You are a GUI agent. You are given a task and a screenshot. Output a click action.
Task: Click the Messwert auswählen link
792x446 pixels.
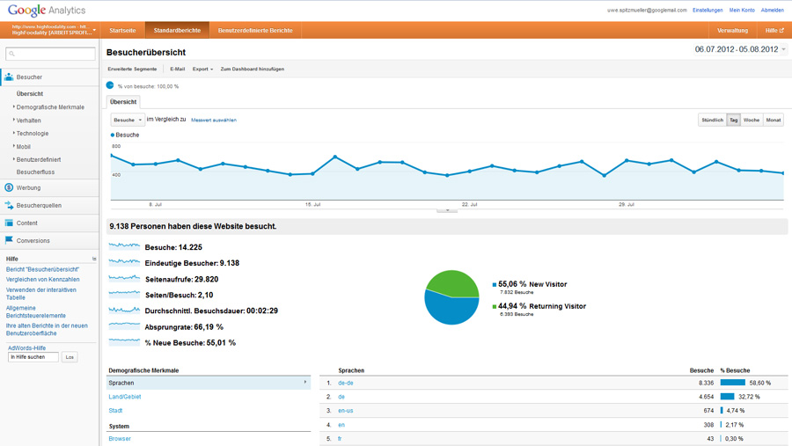[214, 121]
